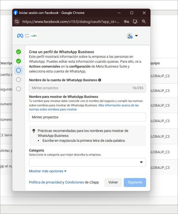Maximize the Facebook login window

(132, 13)
